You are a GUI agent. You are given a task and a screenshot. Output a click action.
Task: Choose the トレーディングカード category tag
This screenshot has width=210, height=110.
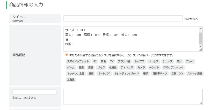127,74
